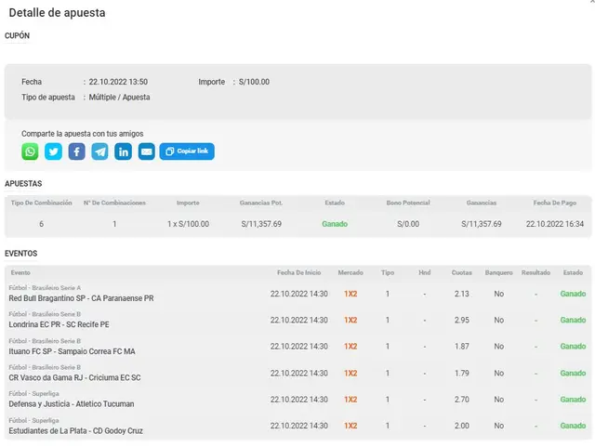
Task: Click the odds value 1.87
Action: (462, 347)
